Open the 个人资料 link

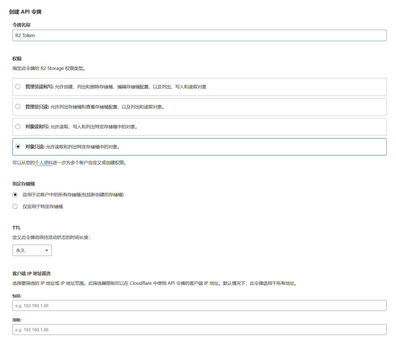[44, 163]
